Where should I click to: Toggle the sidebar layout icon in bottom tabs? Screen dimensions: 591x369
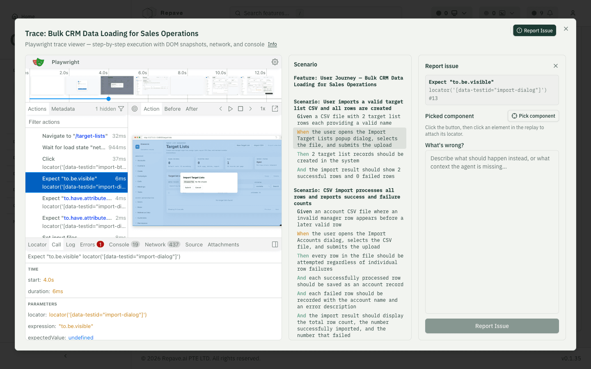pos(275,244)
